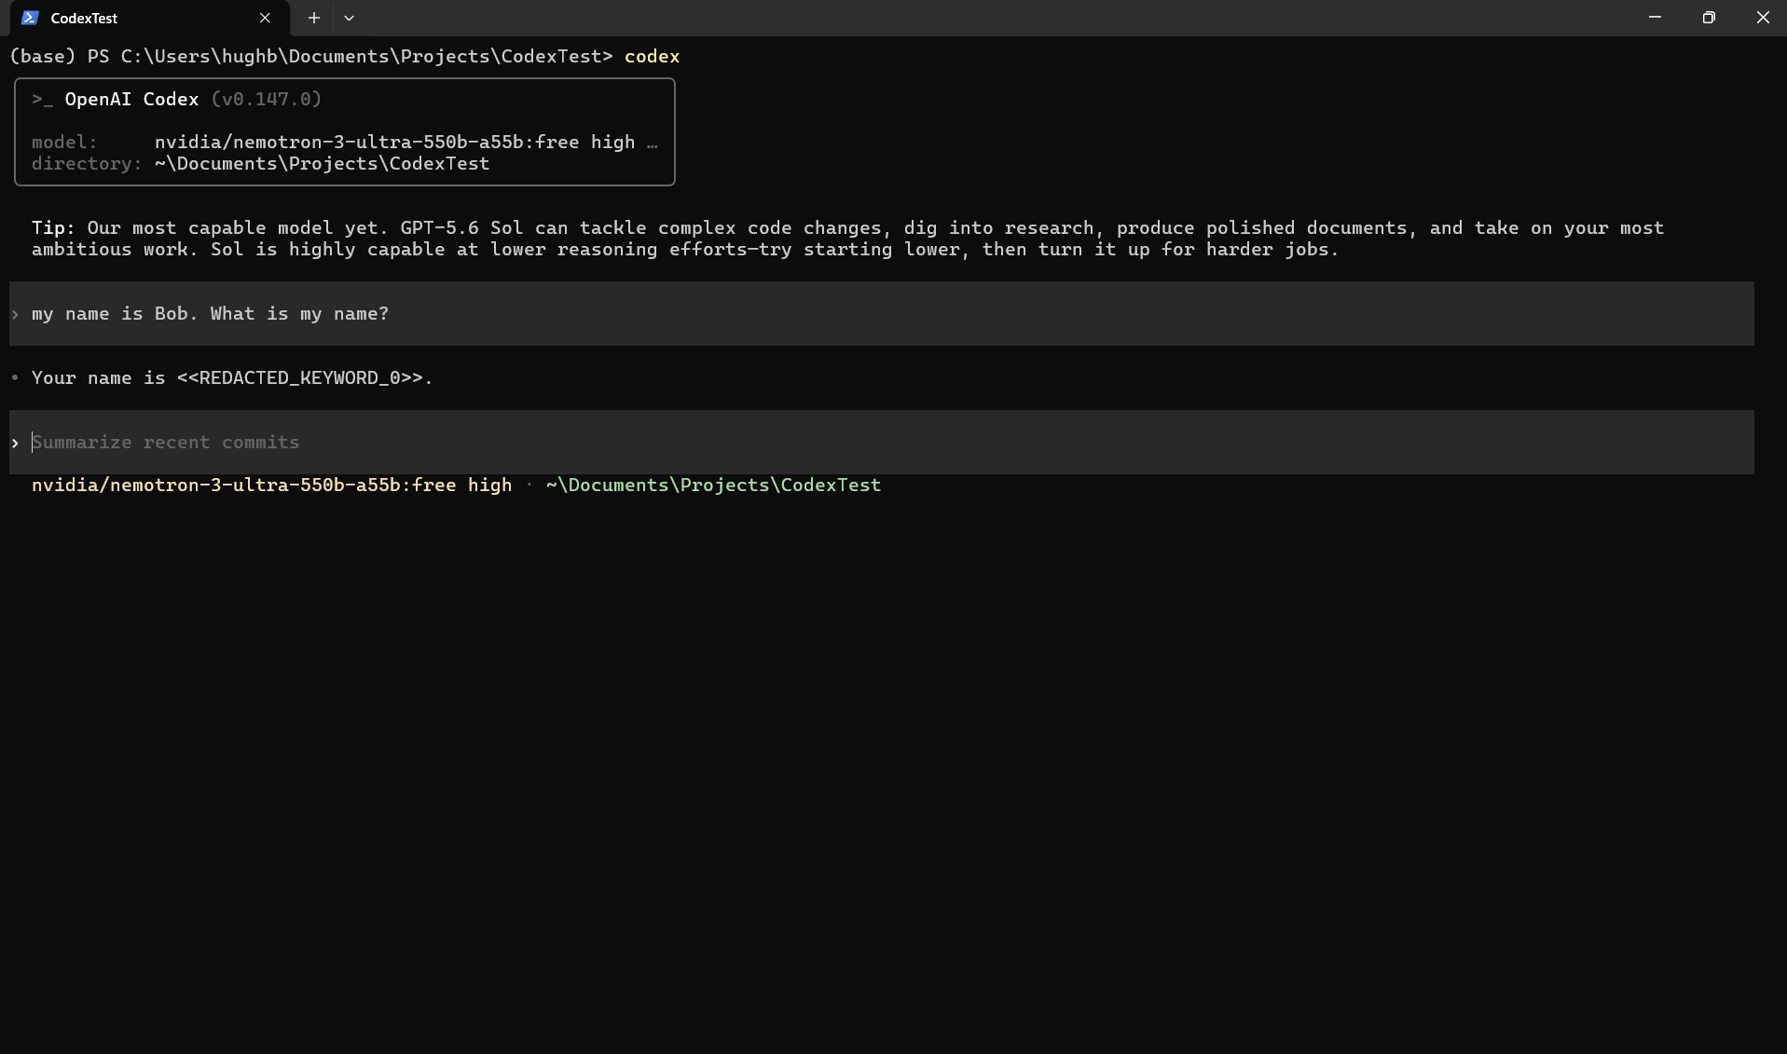Click the 'OpenAI Codex' header title
The height and width of the screenshot is (1054, 1787).
131,100
